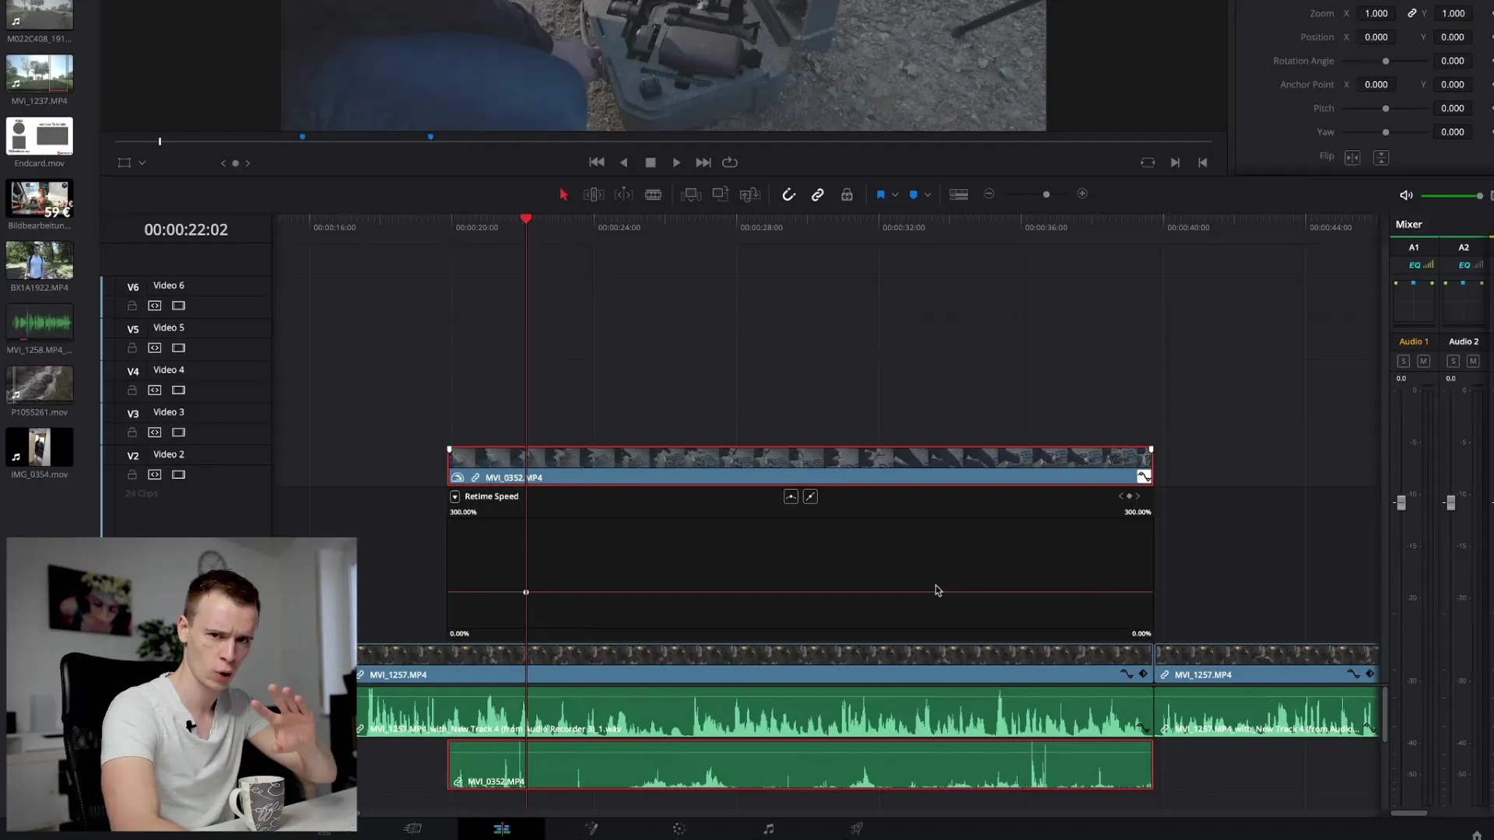Viewport: 1494px width, 840px height.
Task: Select the MVI_0352.MP4 video clip
Action: coord(800,466)
